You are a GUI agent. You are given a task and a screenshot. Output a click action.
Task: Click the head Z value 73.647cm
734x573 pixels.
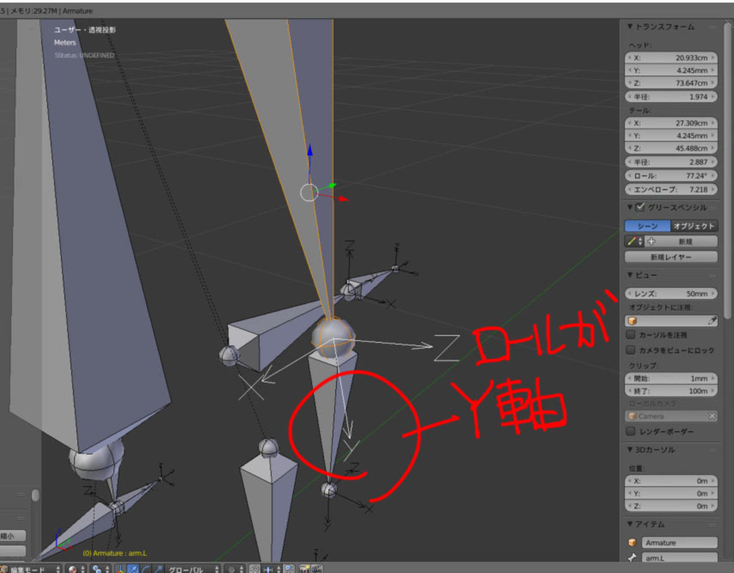pos(671,83)
